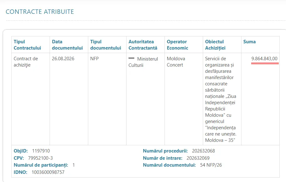Click the dash icon beside Ministerul Culturii
Viewport: 286px width, 182px height.
[131, 58]
